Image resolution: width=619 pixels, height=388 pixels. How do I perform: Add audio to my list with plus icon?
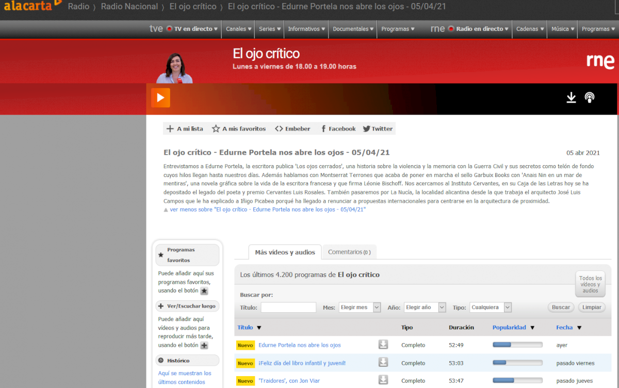(x=185, y=128)
